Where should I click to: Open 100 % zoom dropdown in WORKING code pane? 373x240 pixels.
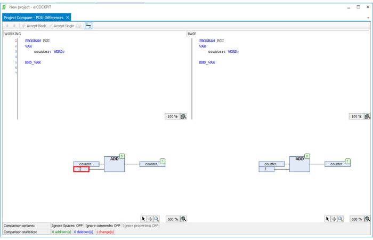click(172, 116)
